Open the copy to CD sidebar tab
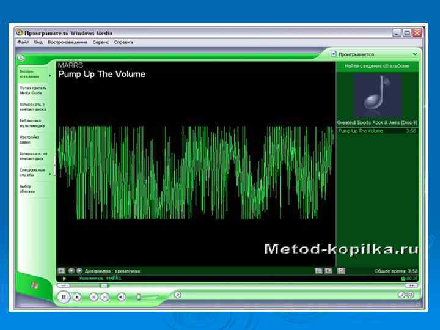The image size is (440, 330). coord(33,156)
